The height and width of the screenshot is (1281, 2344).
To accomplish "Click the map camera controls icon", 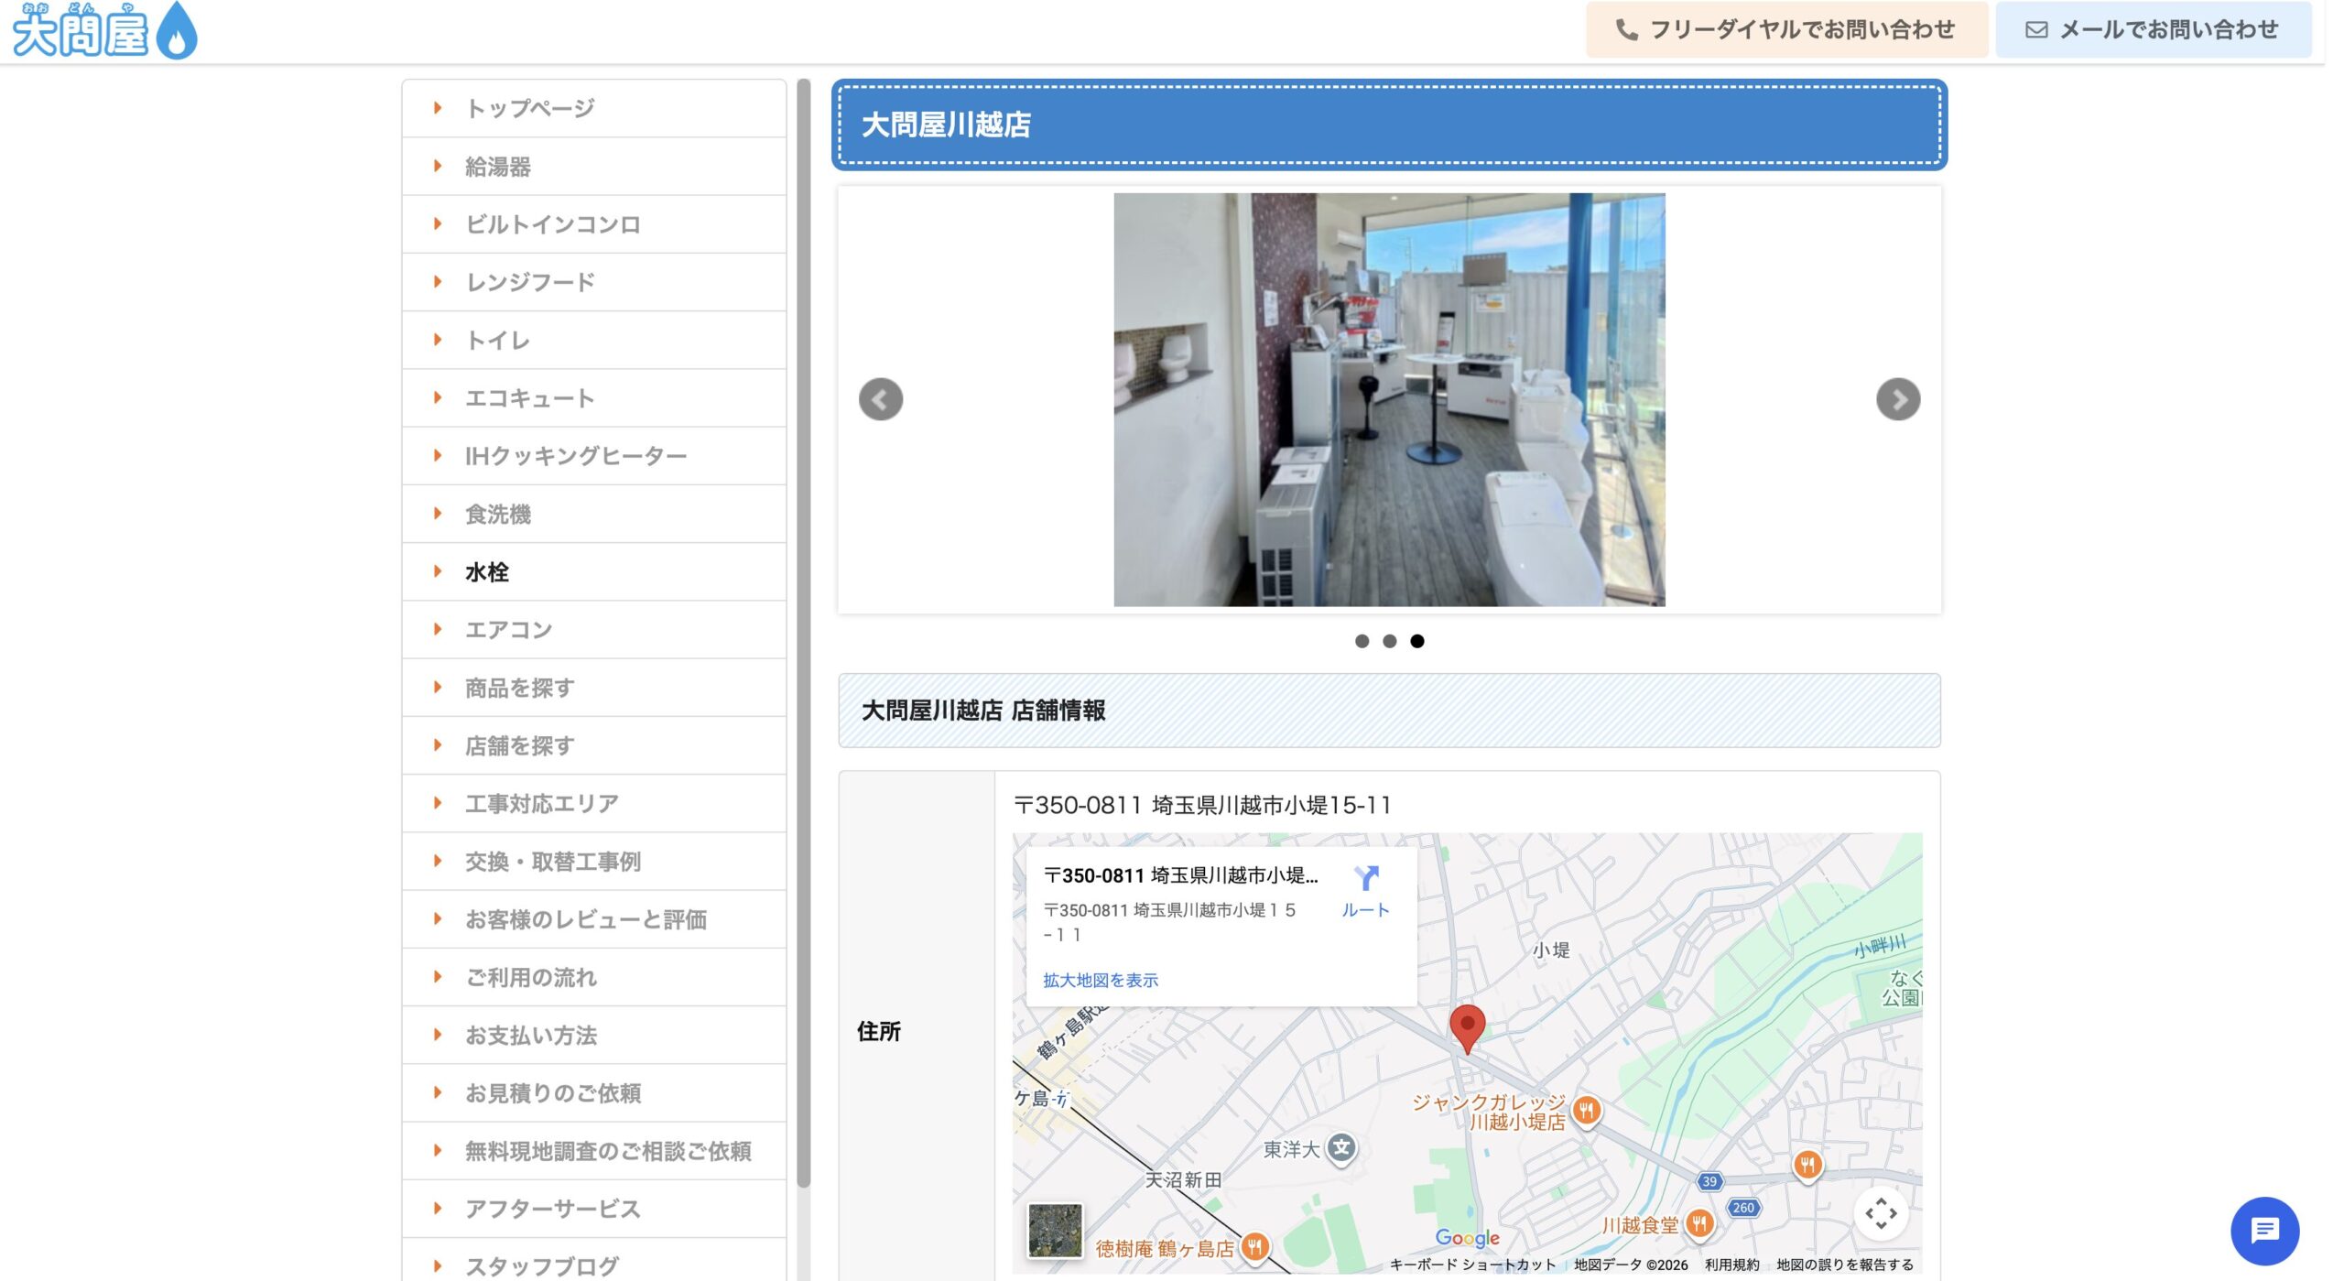I will tap(1881, 1213).
